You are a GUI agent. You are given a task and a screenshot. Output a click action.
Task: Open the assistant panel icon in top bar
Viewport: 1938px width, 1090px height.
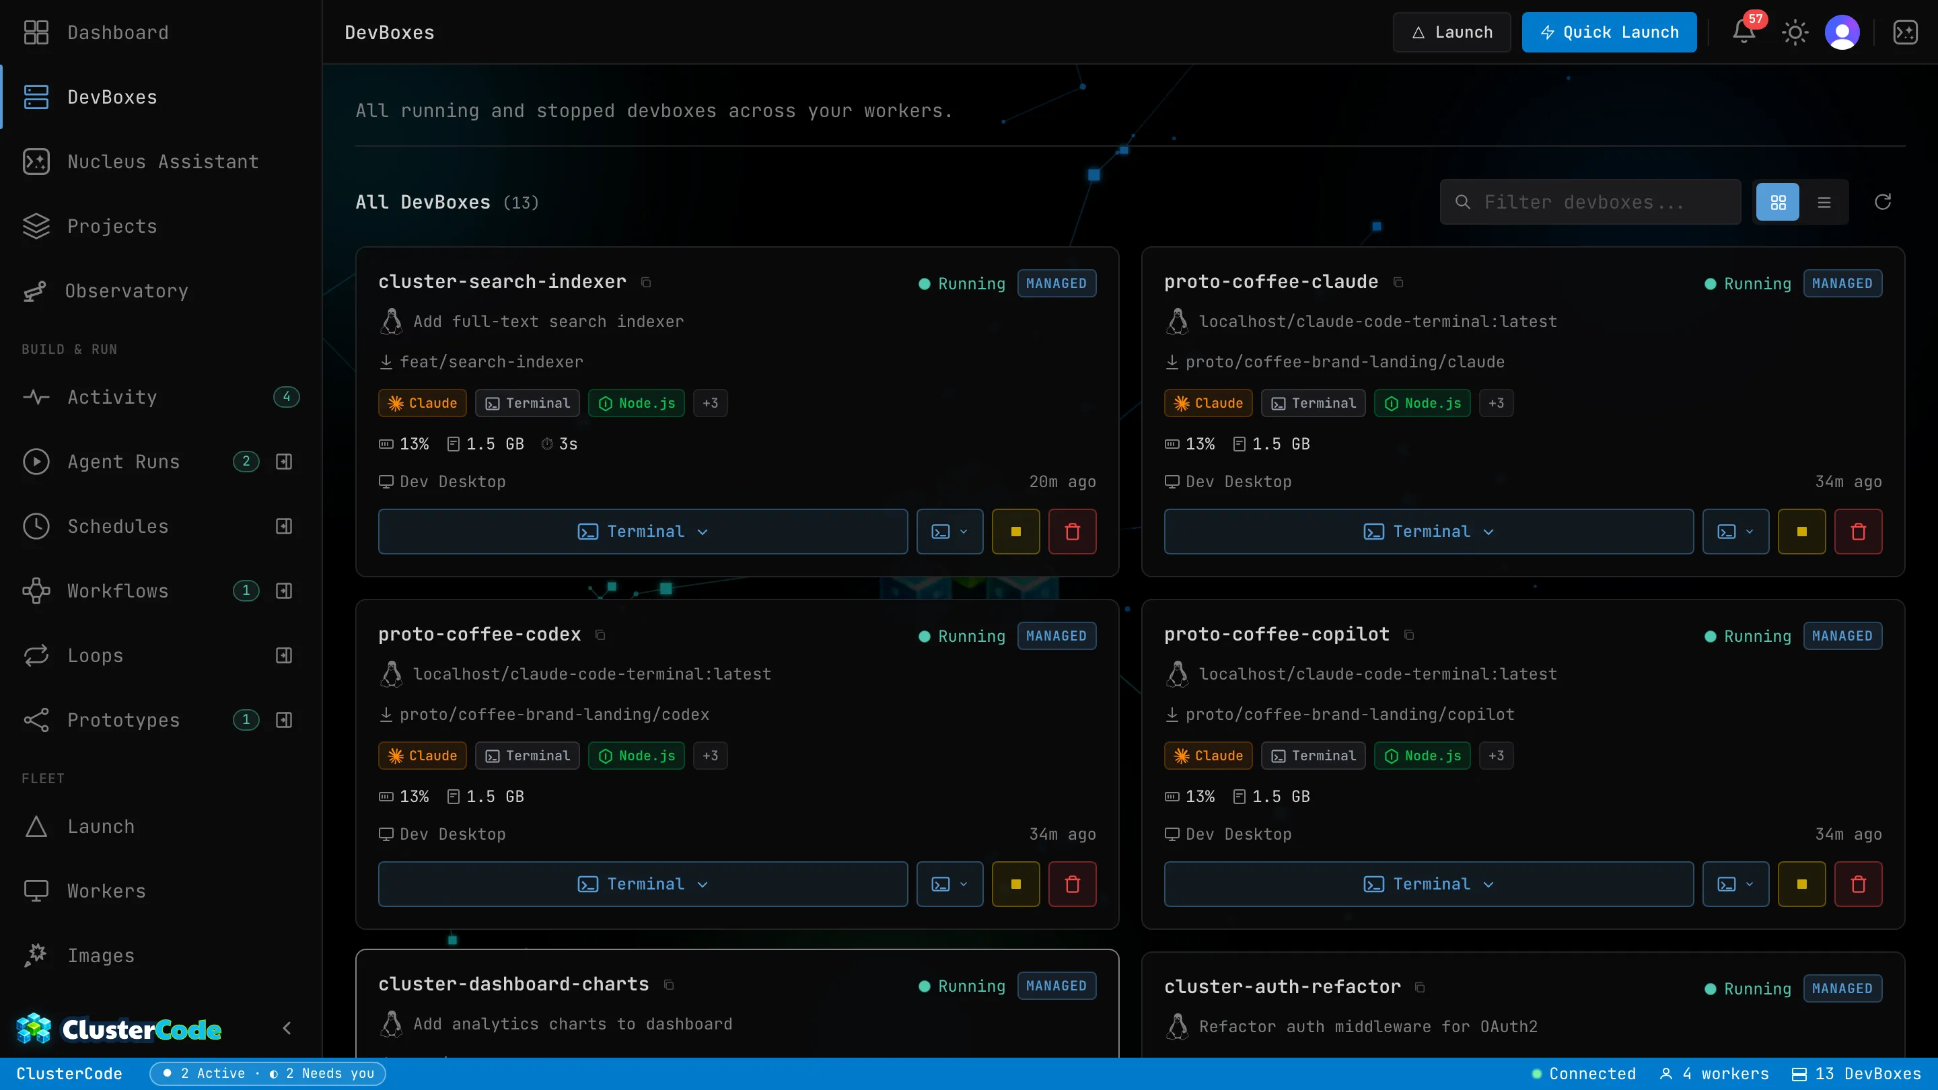(1906, 32)
